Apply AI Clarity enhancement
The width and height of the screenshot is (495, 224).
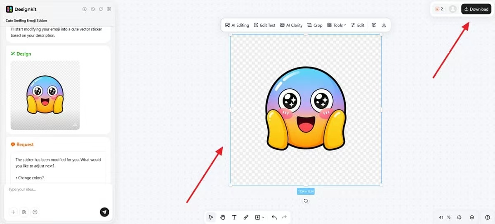tap(291, 25)
